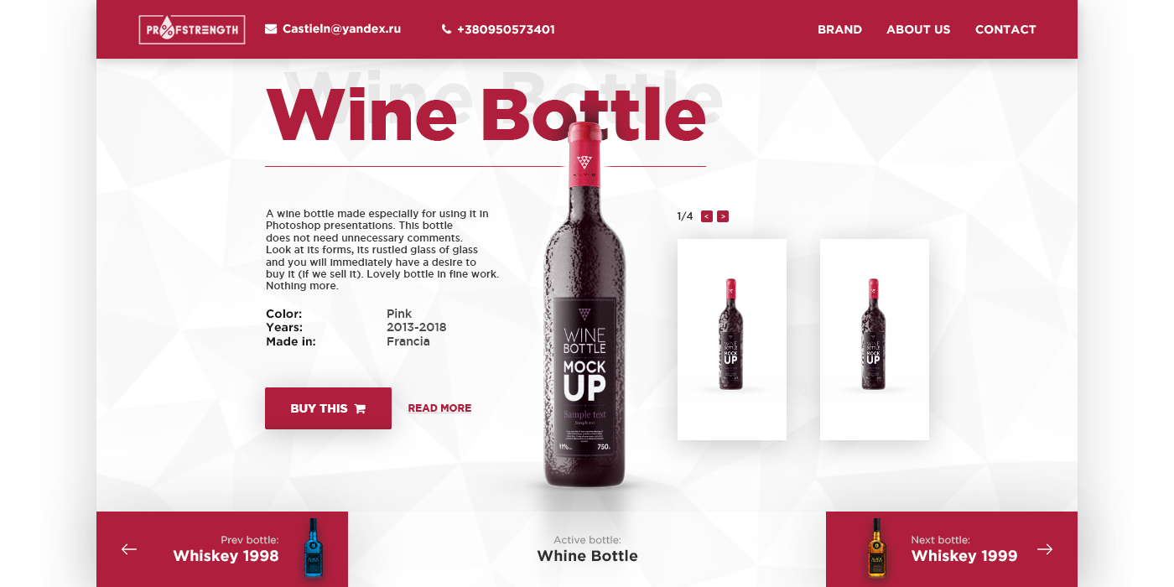Click the amber Whiskey 1999 bottle image
The height and width of the screenshot is (587, 1174).
876,548
